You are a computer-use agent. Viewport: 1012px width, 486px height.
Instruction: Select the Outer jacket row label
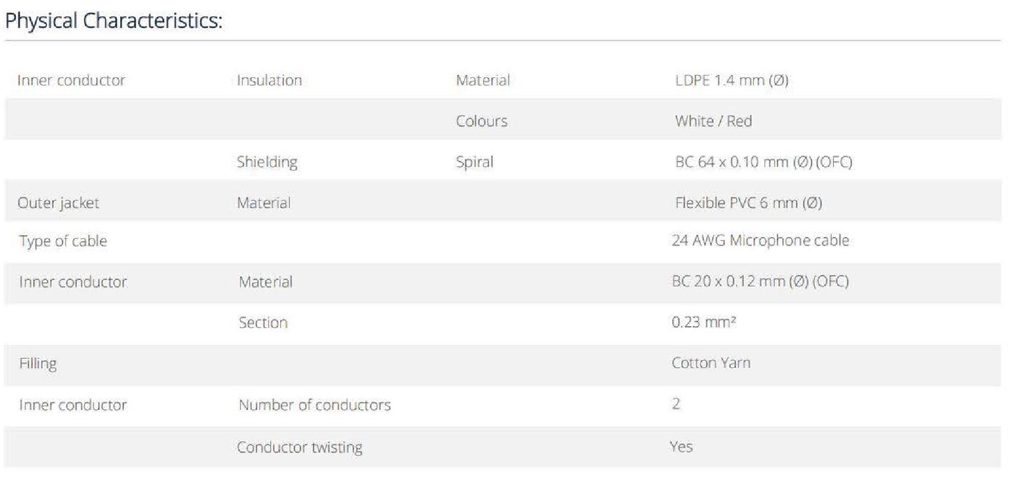click(58, 203)
